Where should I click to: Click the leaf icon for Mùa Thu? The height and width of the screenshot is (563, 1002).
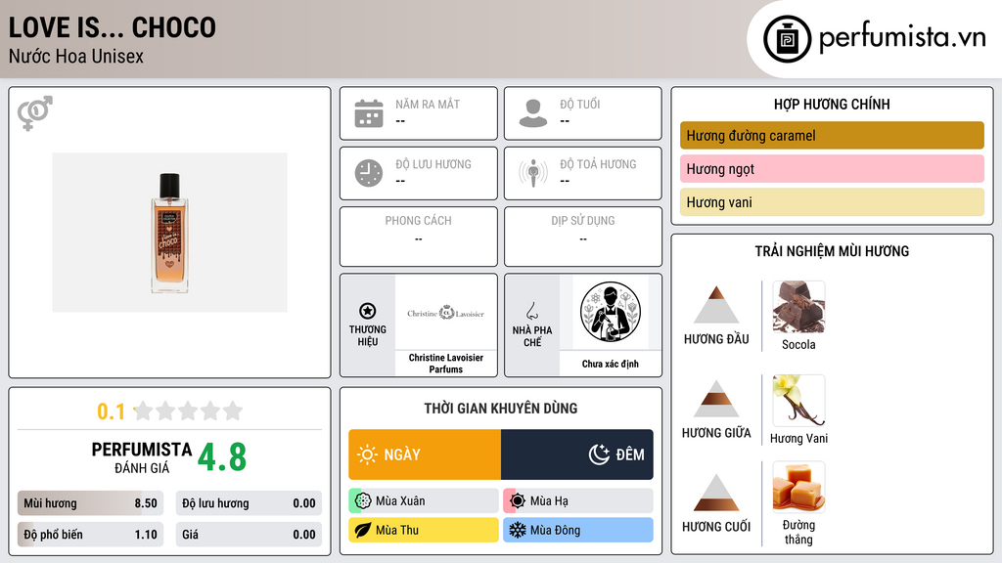point(363,530)
